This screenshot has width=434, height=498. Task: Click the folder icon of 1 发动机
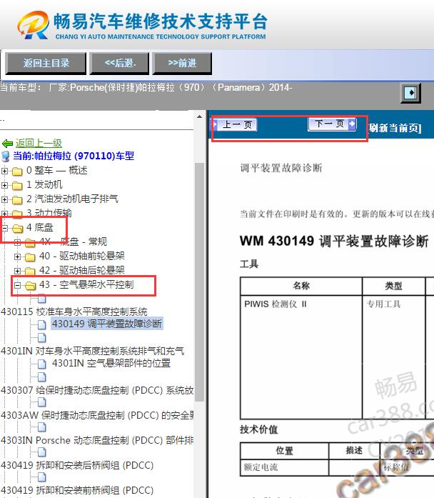tap(17, 186)
